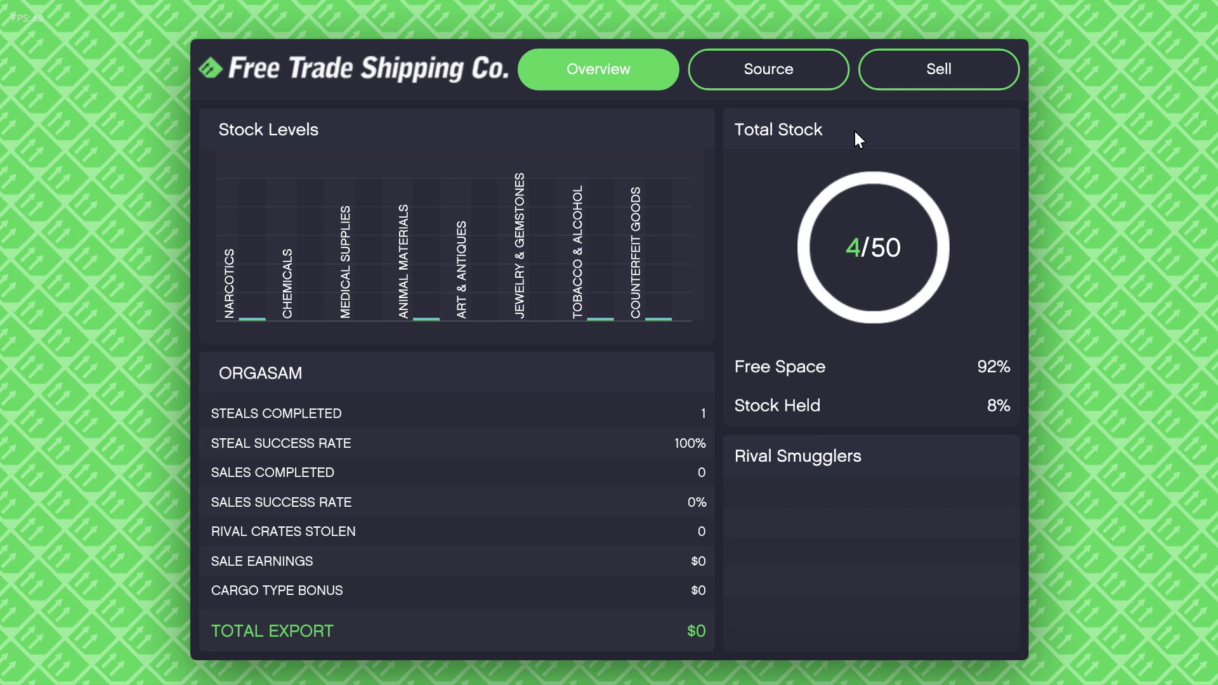Select the Steals Completed stat row

[x=457, y=414]
